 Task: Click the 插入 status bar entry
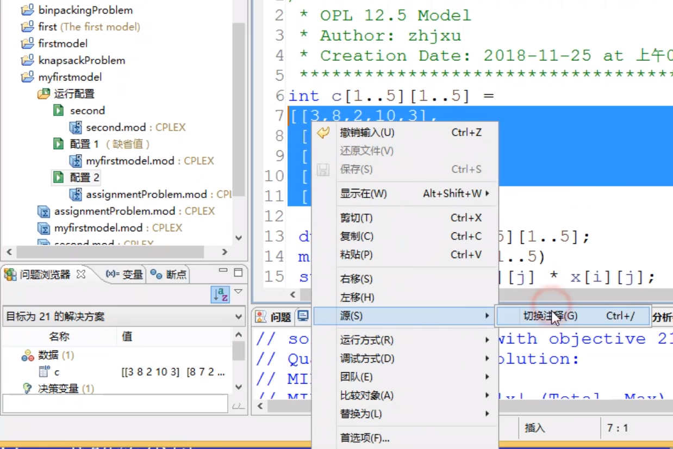(x=535, y=428)
